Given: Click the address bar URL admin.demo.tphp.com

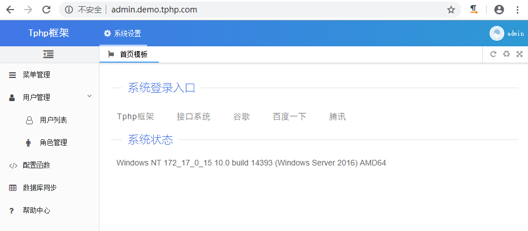Looking at the screenshot, I should (x=154, y=10).
